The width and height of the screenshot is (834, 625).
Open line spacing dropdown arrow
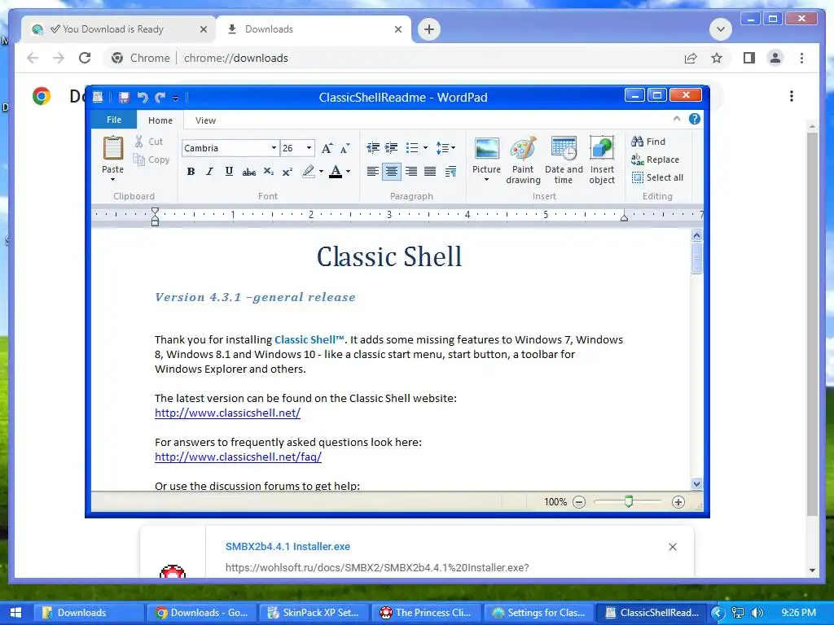pyautogui.click(x=453, y=148)
